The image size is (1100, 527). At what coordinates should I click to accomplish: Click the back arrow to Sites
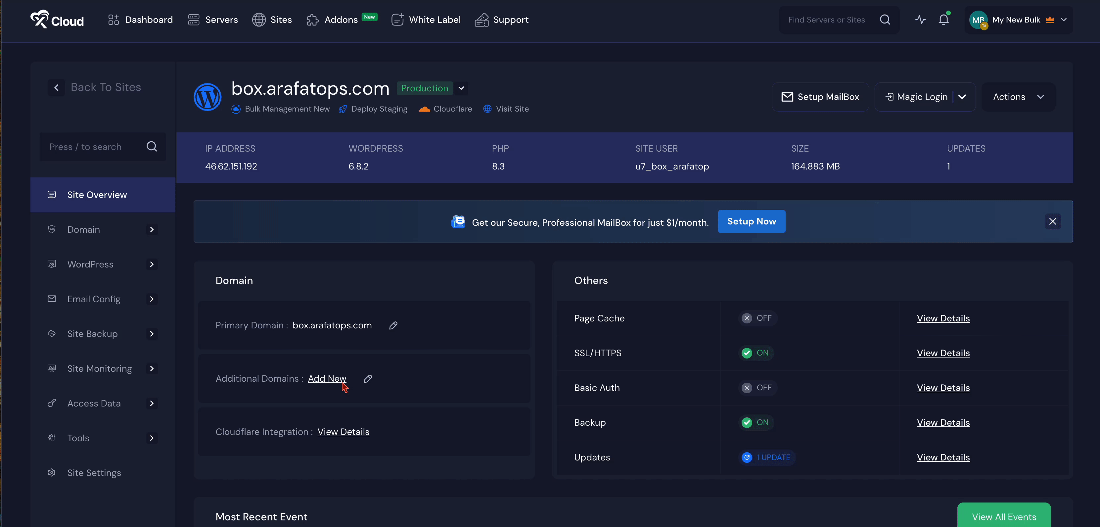[x=56, y=87]
